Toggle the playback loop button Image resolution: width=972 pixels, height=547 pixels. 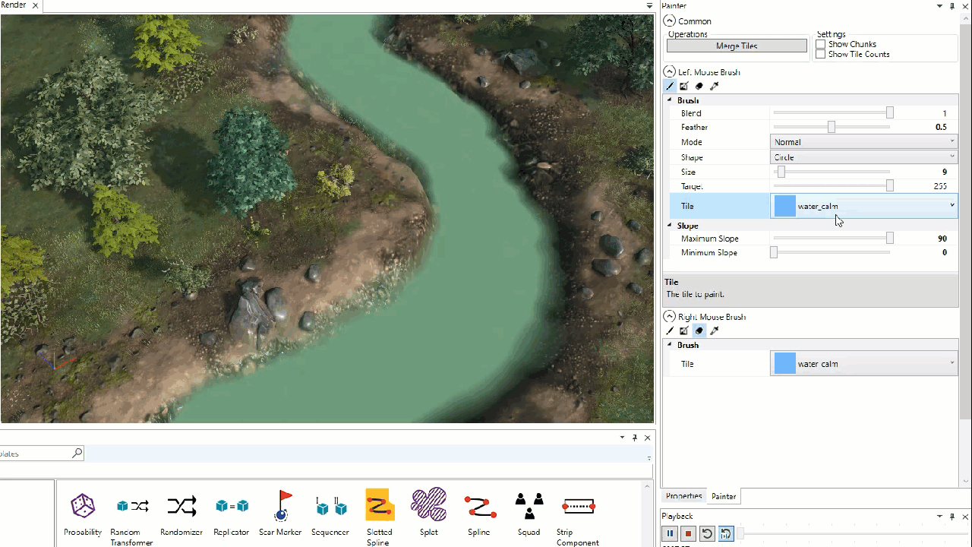click(x=725, y=534)
